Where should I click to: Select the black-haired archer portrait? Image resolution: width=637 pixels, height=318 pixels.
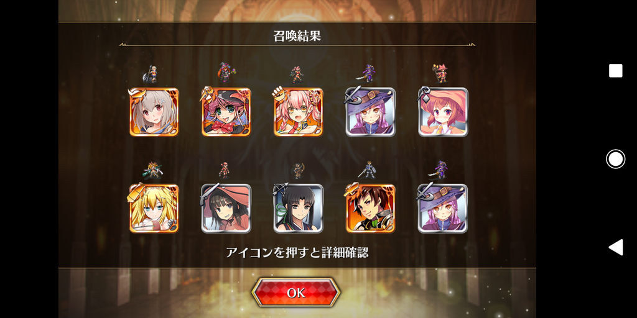[x=299, y=209]
